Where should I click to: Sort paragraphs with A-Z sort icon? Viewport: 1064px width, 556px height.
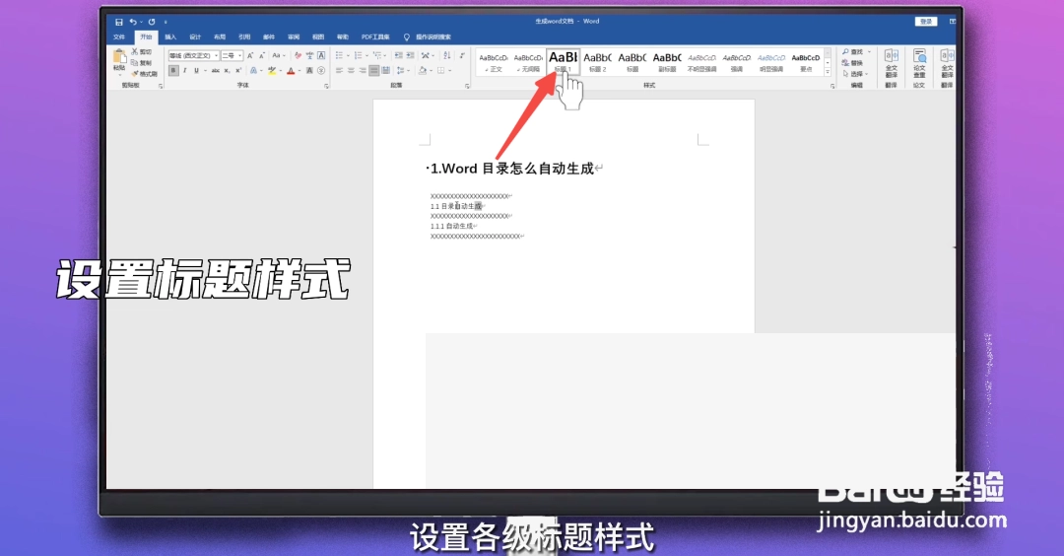coord(447,55)
